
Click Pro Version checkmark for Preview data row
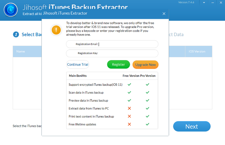coord(147,100)
